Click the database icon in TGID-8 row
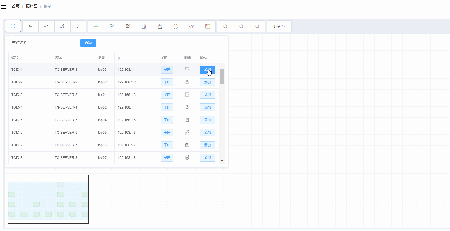Image resolution: width=450 pixels, height=231 pixels. tap(187, 157)
